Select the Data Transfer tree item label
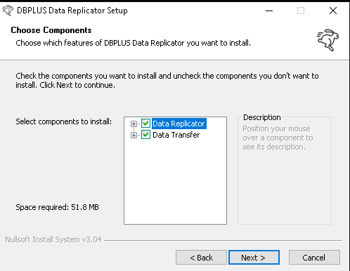This screenshot has width=350, height=271. pos(176,135)
